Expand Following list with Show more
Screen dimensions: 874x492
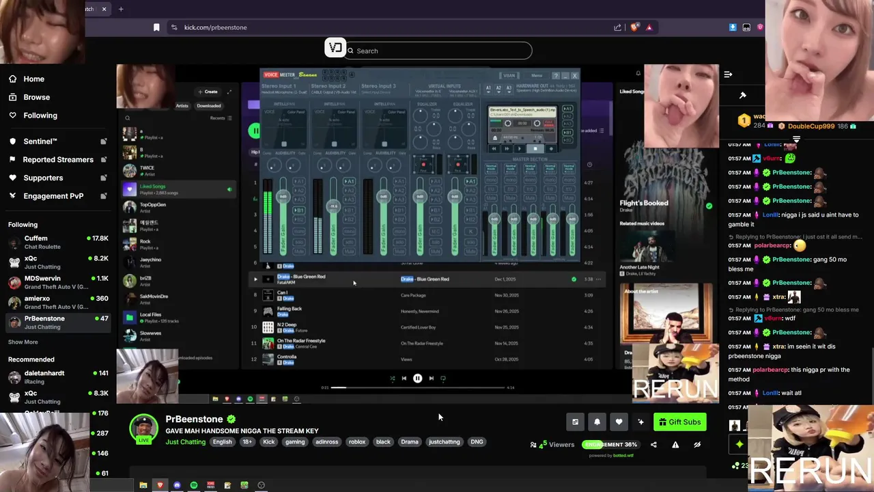pyautogui.click(x=23, y=342)
